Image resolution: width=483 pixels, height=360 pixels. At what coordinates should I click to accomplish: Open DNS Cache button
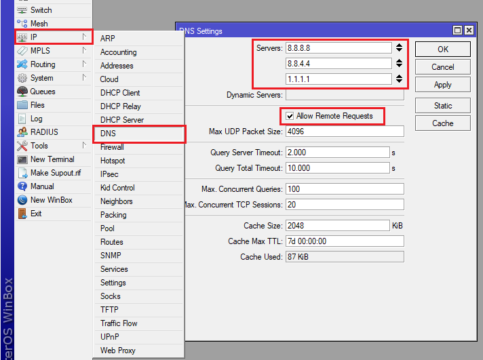443,123
